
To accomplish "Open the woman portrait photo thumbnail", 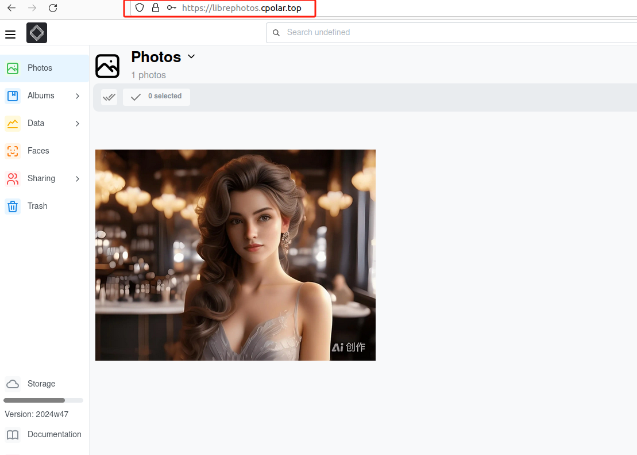I will tap(236, 255).
